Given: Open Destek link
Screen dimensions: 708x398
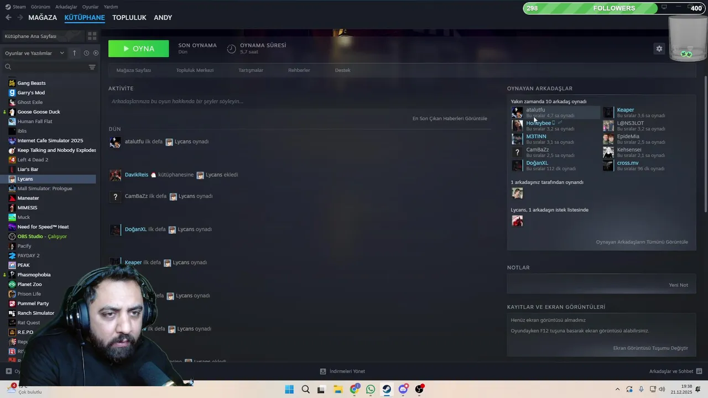Looking at the screenshot, I should tap(342, 70).
